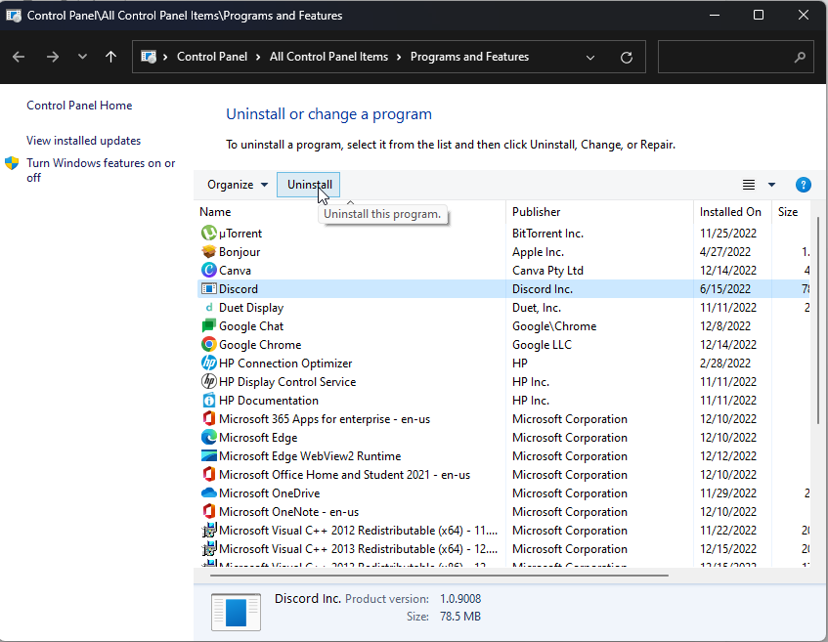Select the Microsoft Edge program icon
The image size is (828, 642).
pyautogui.click(x=208, y=438)
